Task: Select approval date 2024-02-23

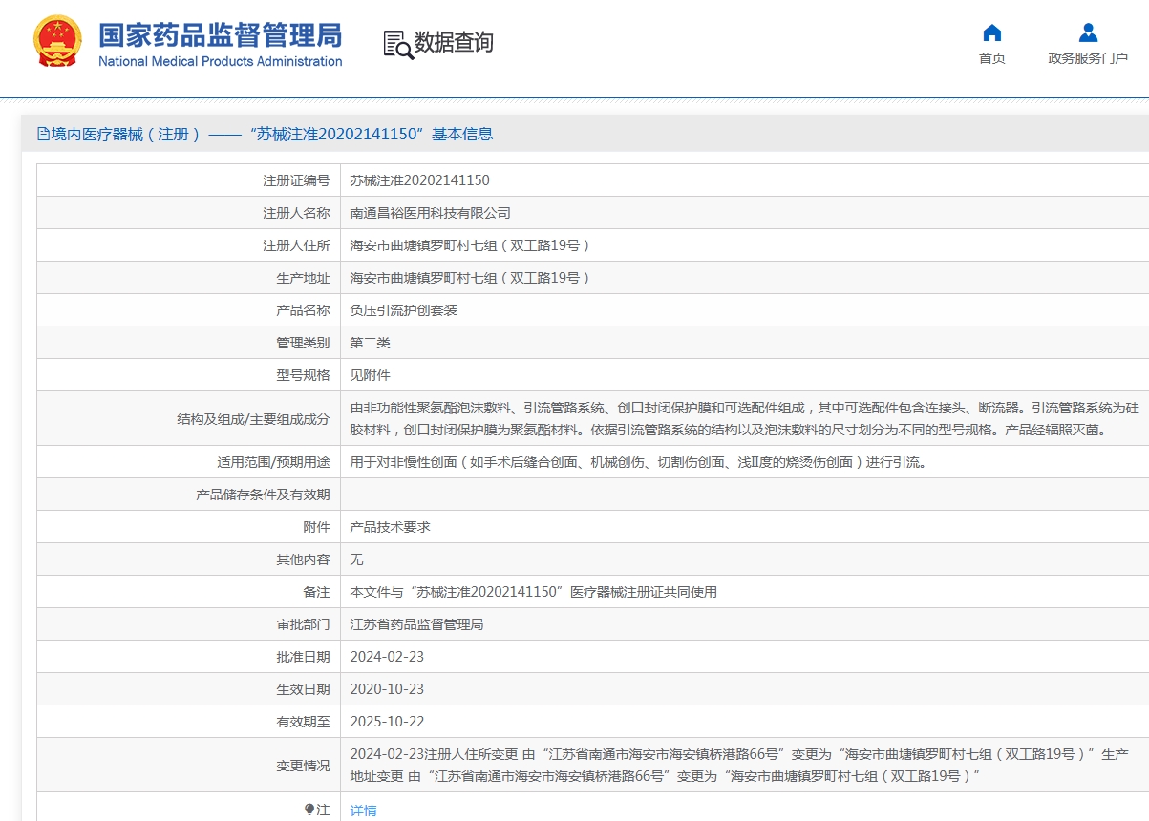Action: coord(387,657)
